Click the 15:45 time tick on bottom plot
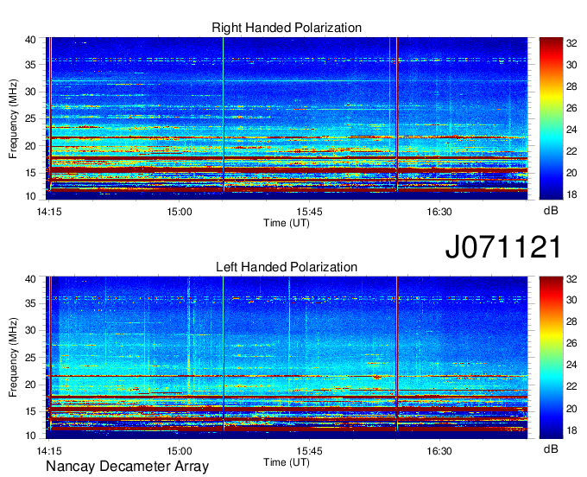 (309, 451)
